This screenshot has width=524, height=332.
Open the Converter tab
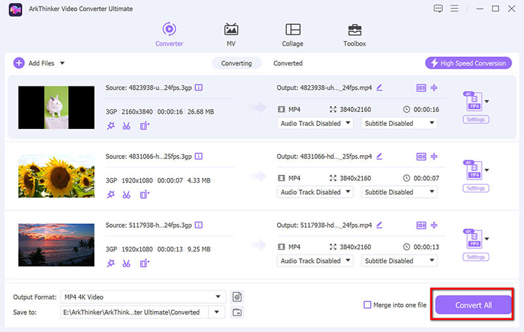tap(169, 35)
